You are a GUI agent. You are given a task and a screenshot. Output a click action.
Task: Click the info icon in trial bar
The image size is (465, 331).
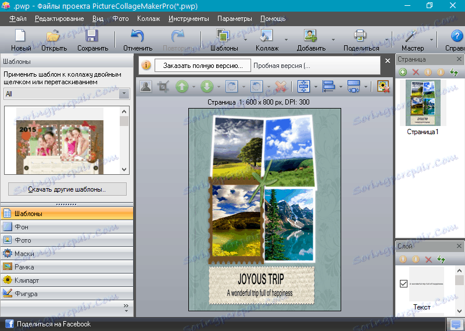click(x=146, y=65)
